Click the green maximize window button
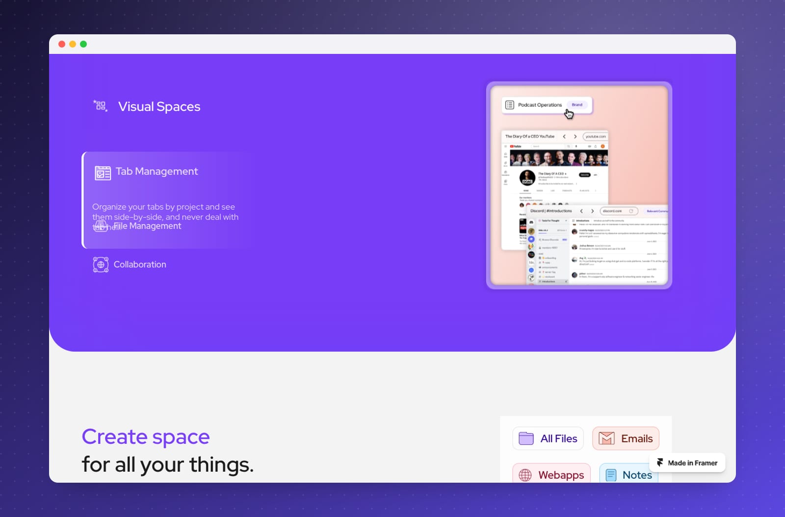 tap(83, 44)
